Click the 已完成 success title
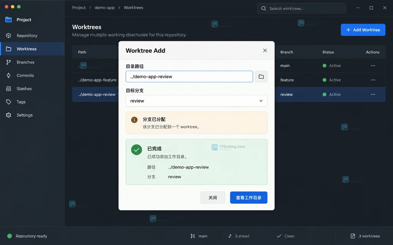The image size is (393, 245). point(154,149)
